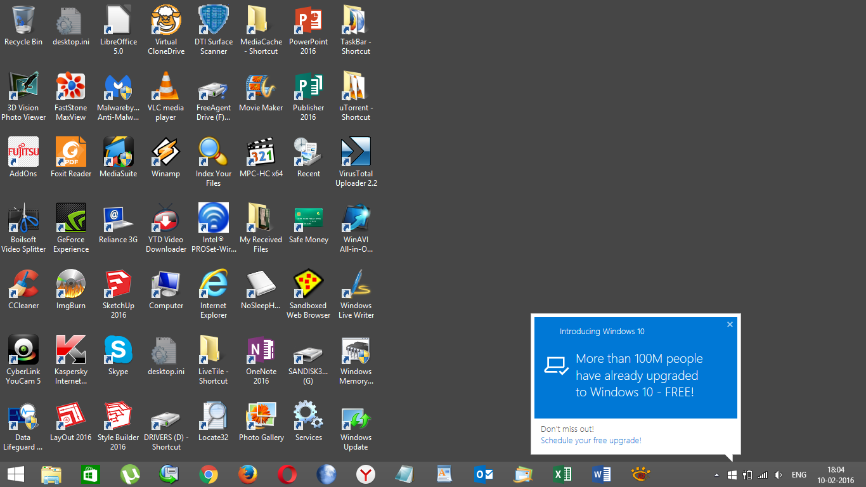Click the network signal tray icon
The width and height of the screenshot is (866, 487).
(763, 475)
